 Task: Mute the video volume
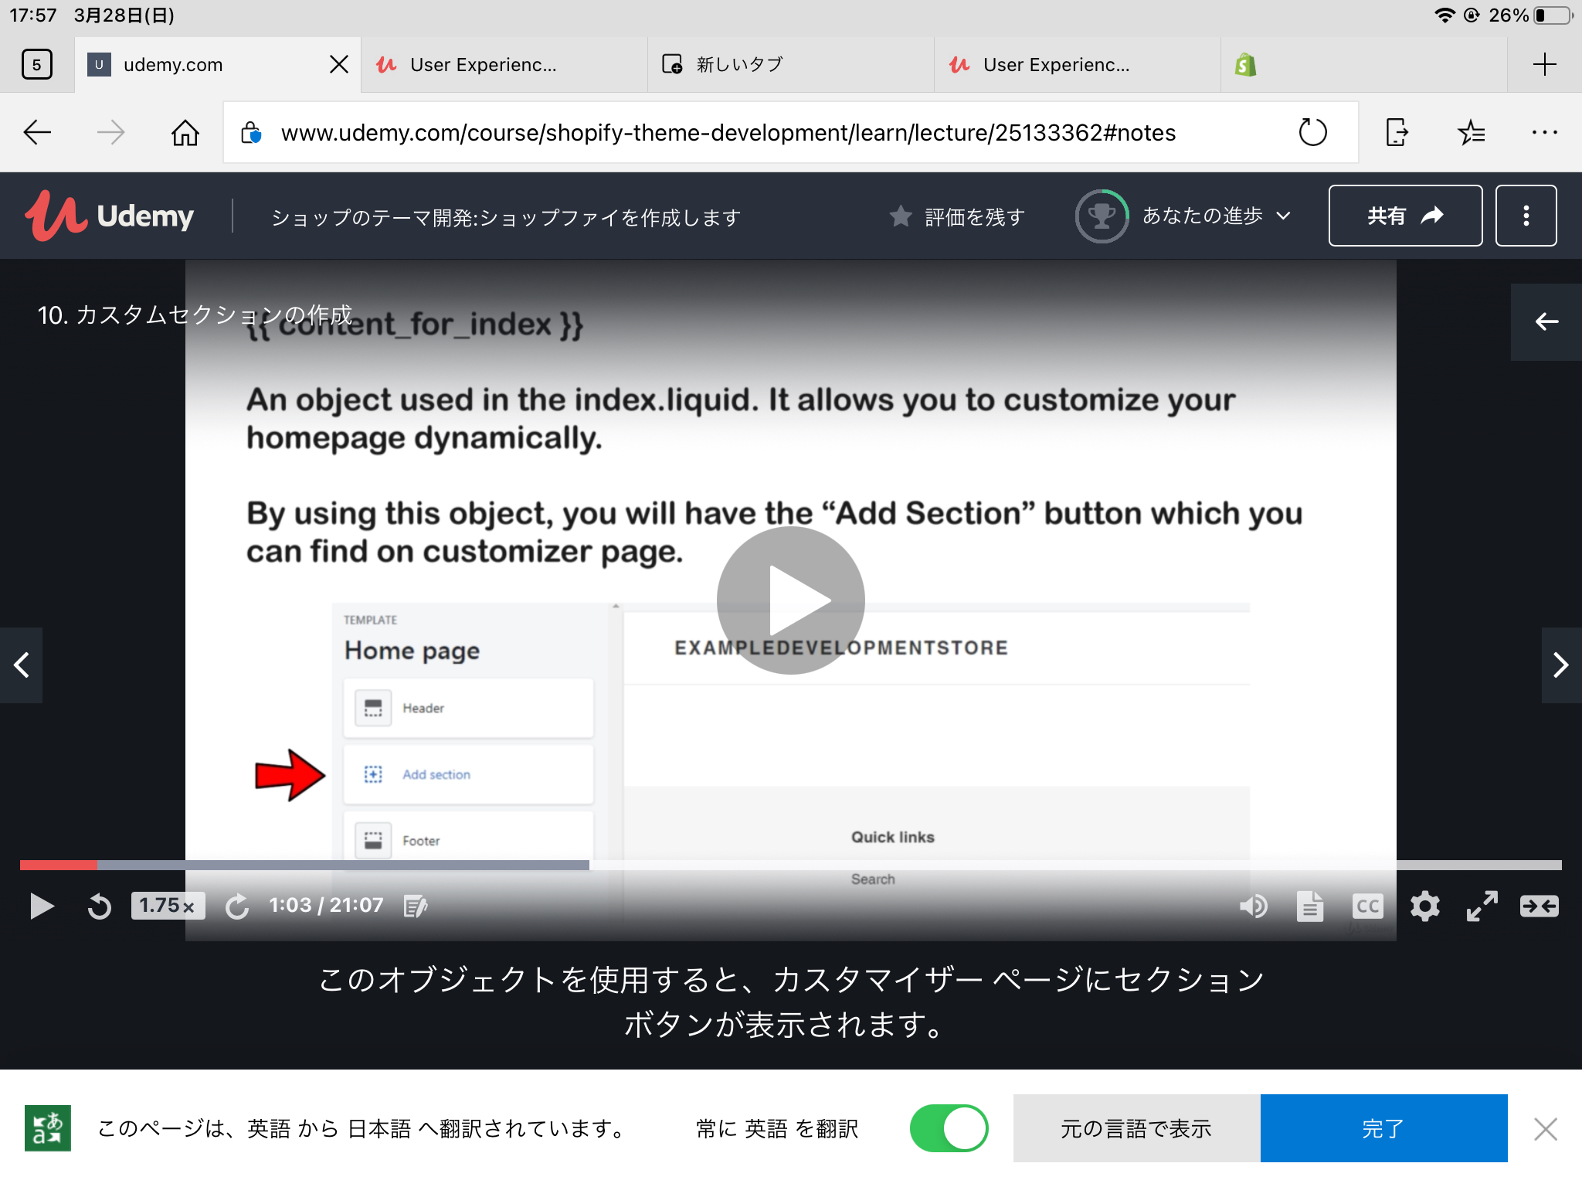tap(1253, 906)
